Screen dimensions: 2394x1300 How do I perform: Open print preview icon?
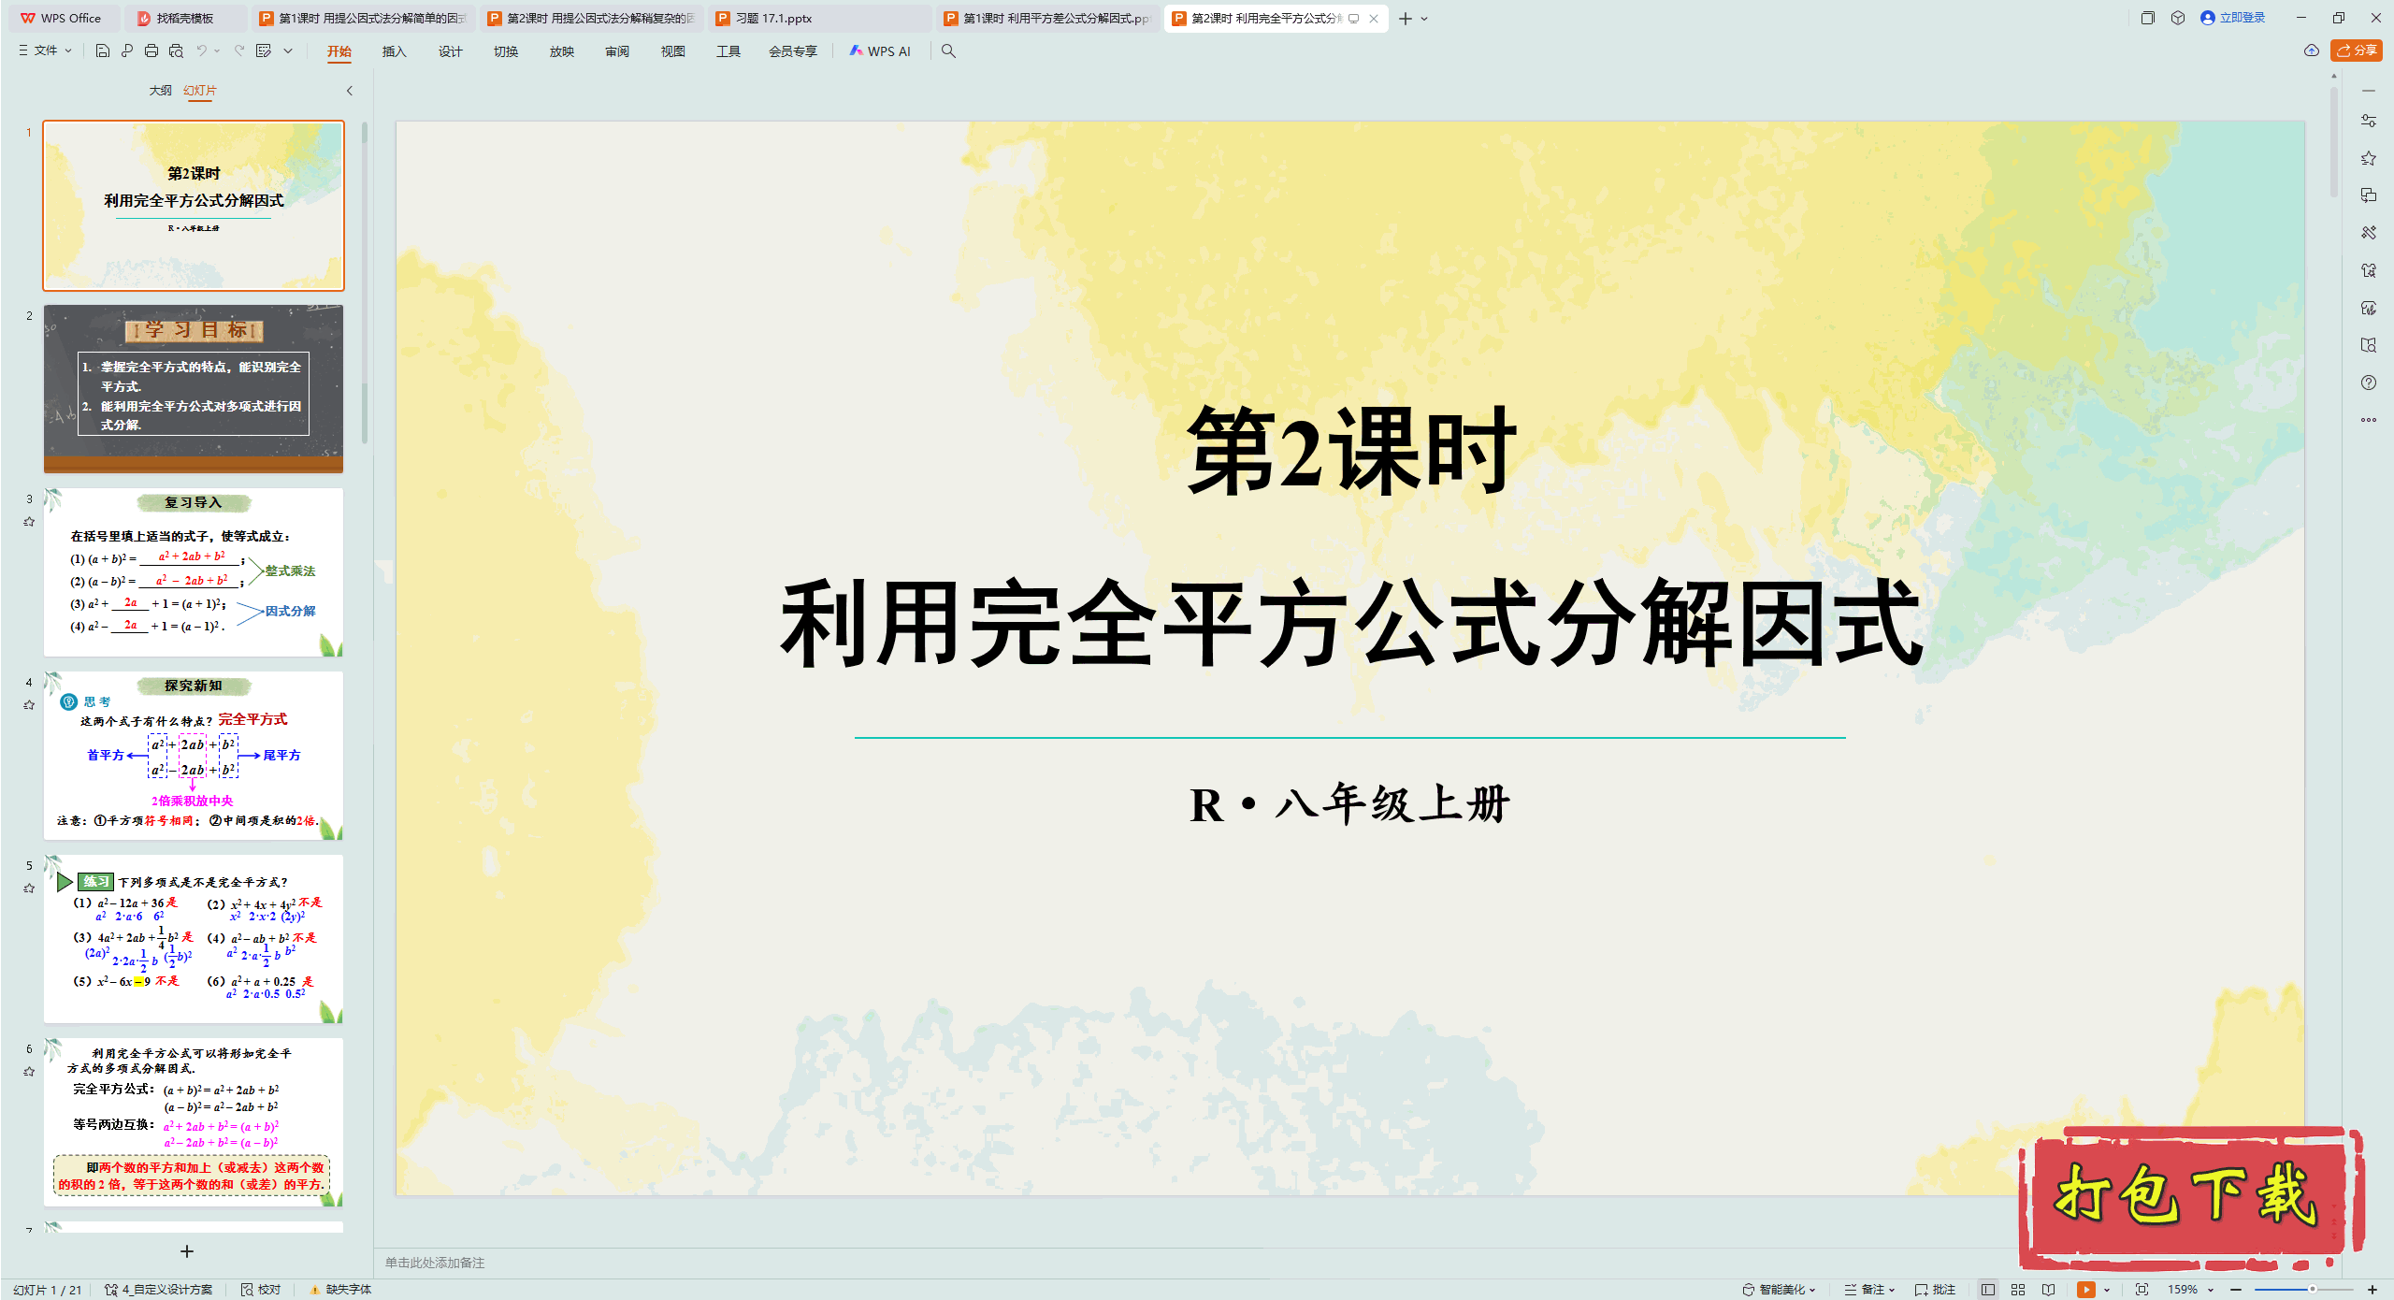176,51
